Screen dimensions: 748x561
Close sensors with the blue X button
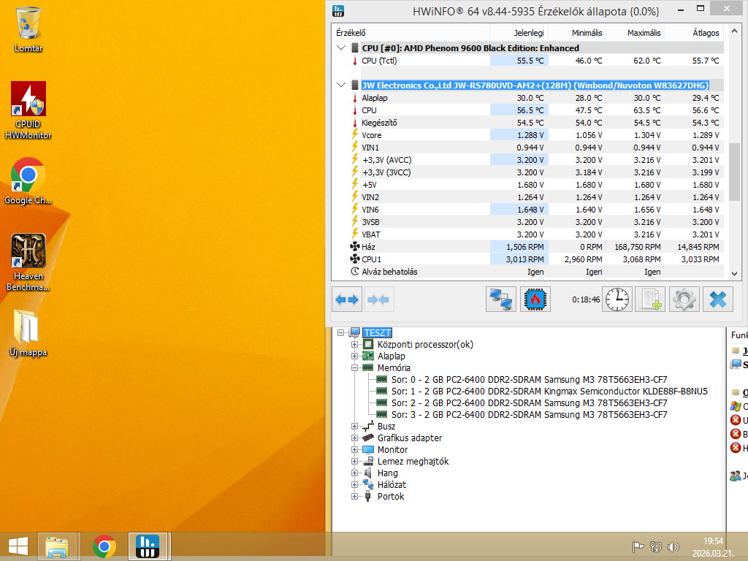718,299
